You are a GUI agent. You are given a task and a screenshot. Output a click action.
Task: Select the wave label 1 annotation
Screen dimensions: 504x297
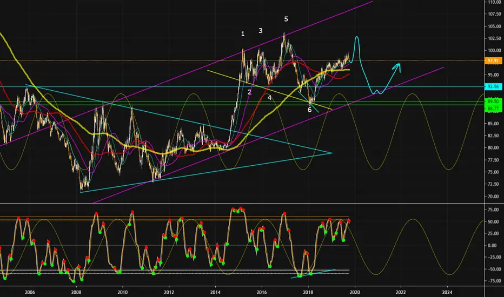tap(243, 33)
